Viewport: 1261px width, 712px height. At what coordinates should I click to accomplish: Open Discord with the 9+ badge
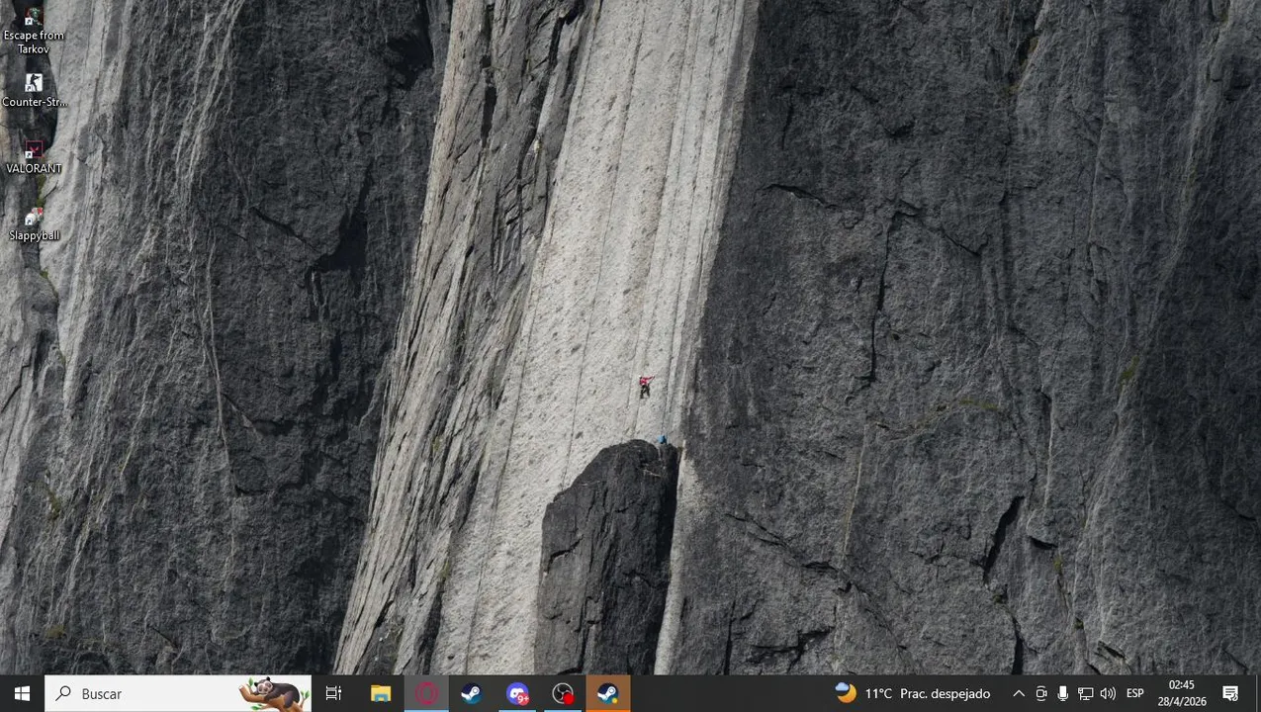click(x=517, y=693)
